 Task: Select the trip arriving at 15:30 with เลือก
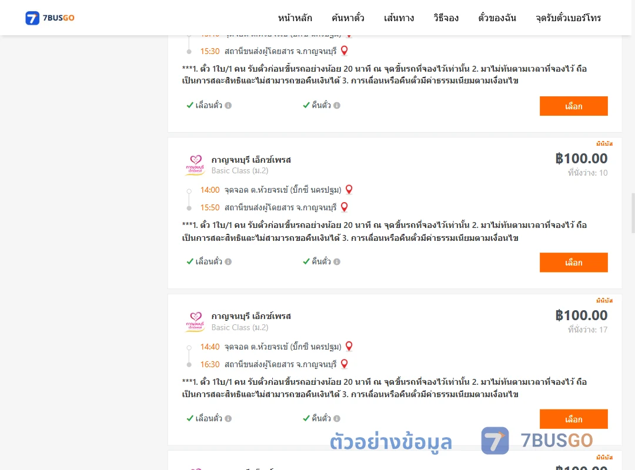coord(573,106)
